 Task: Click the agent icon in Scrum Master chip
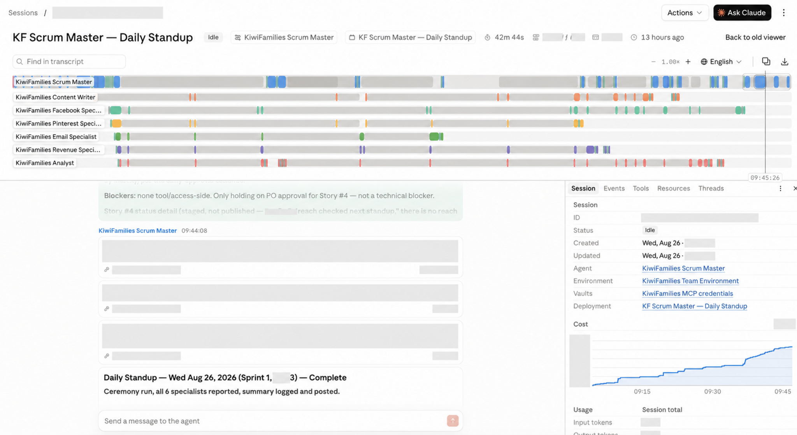[x=237, y=37]
